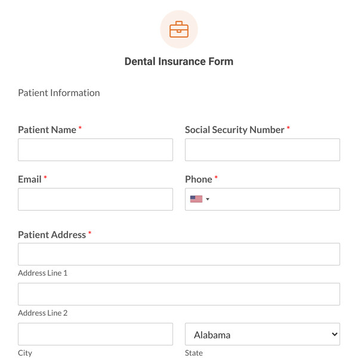
Task: Expand the State dropdown showing Alabama
Action: pyautogui.click(x=263, y=335)
